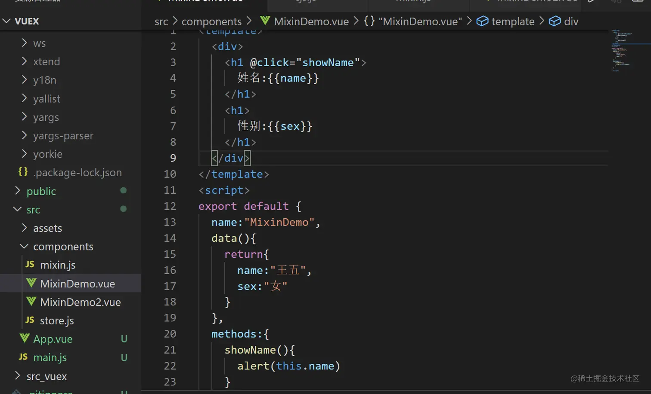Expand the ws folder
Image resolution: width=651 pixels, height=394 pixels.
[24, 43]
